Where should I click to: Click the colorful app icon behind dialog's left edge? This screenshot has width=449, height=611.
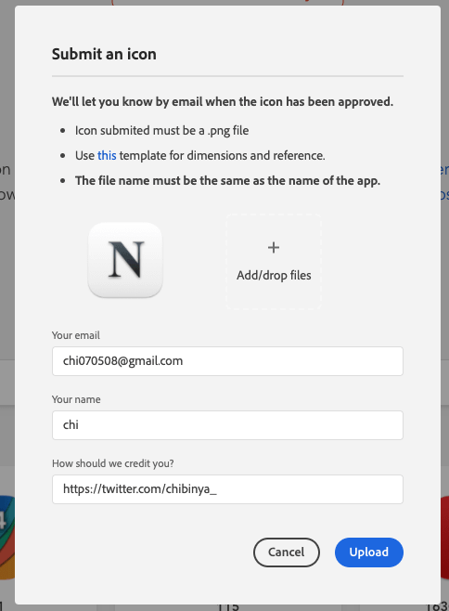click(7, 538)
